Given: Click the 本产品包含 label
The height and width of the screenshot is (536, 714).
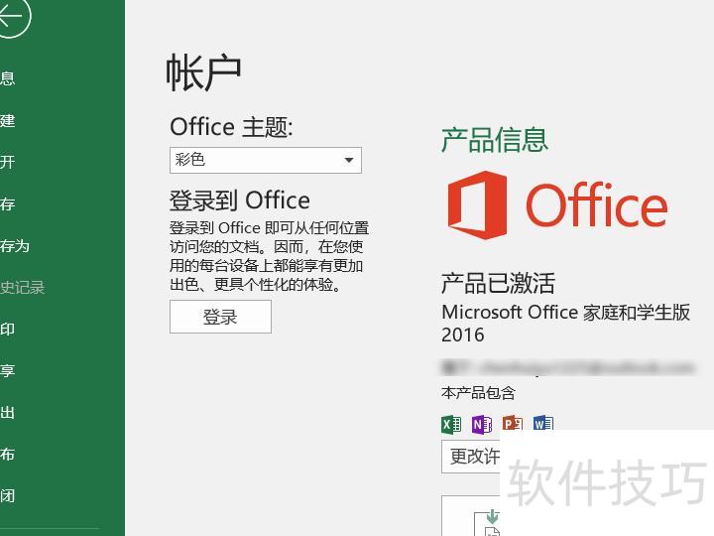Looking at the screenshot, I should 478,393.
